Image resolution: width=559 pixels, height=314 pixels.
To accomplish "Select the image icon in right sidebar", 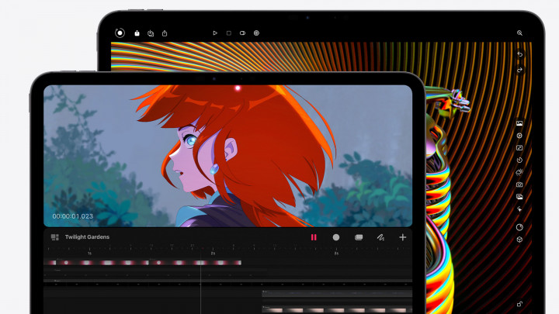I will pos(519,123).
